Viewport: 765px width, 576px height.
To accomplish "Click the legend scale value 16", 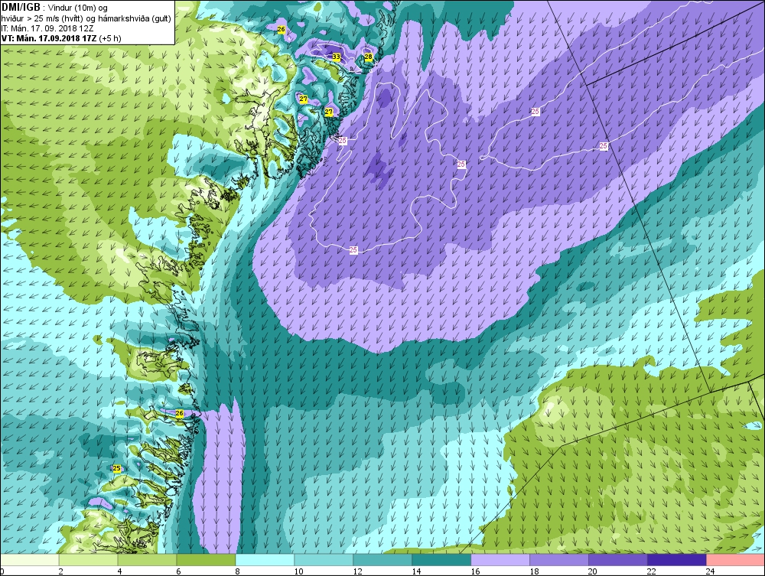I will (x=475, y=571).
